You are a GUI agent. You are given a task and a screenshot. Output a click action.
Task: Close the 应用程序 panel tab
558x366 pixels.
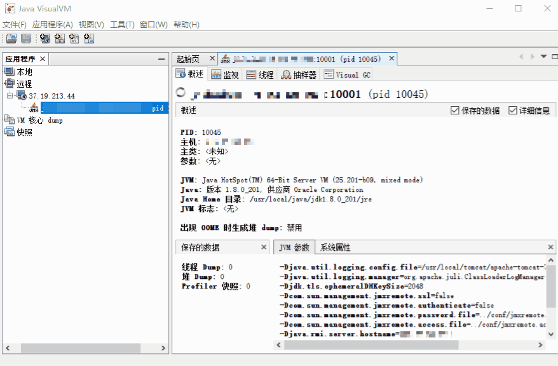pyautogui.click(x=43, y=58)
